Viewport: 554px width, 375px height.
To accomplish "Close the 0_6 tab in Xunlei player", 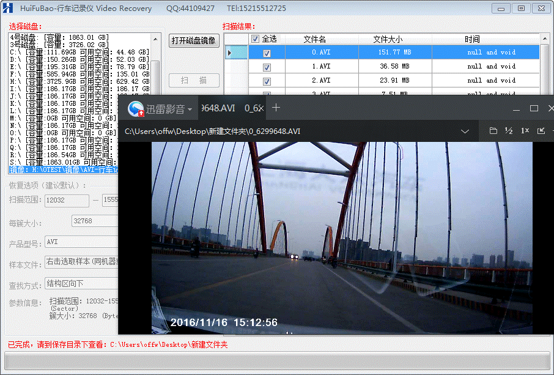I will pyautogui.click(x=260, y=108).
